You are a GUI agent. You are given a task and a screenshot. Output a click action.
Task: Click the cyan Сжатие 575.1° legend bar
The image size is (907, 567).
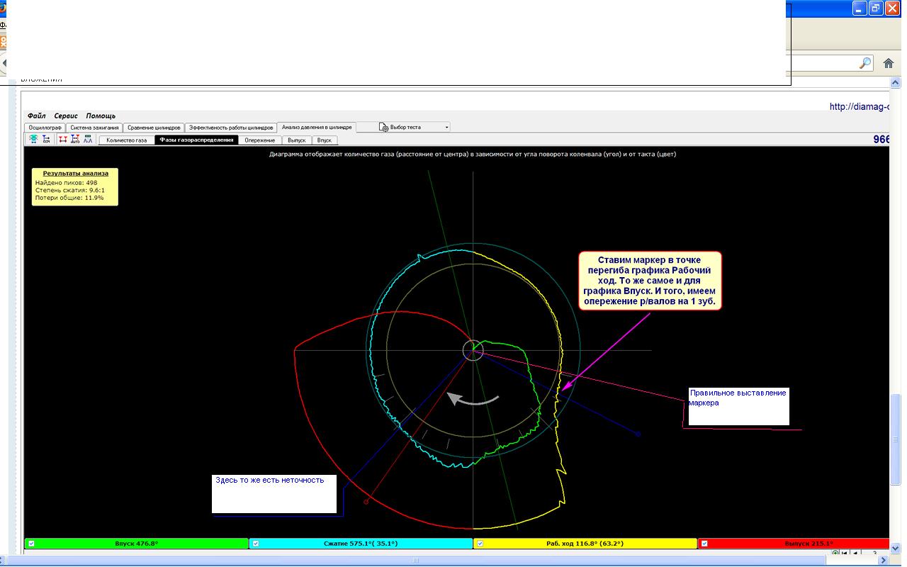pos(361,544)
